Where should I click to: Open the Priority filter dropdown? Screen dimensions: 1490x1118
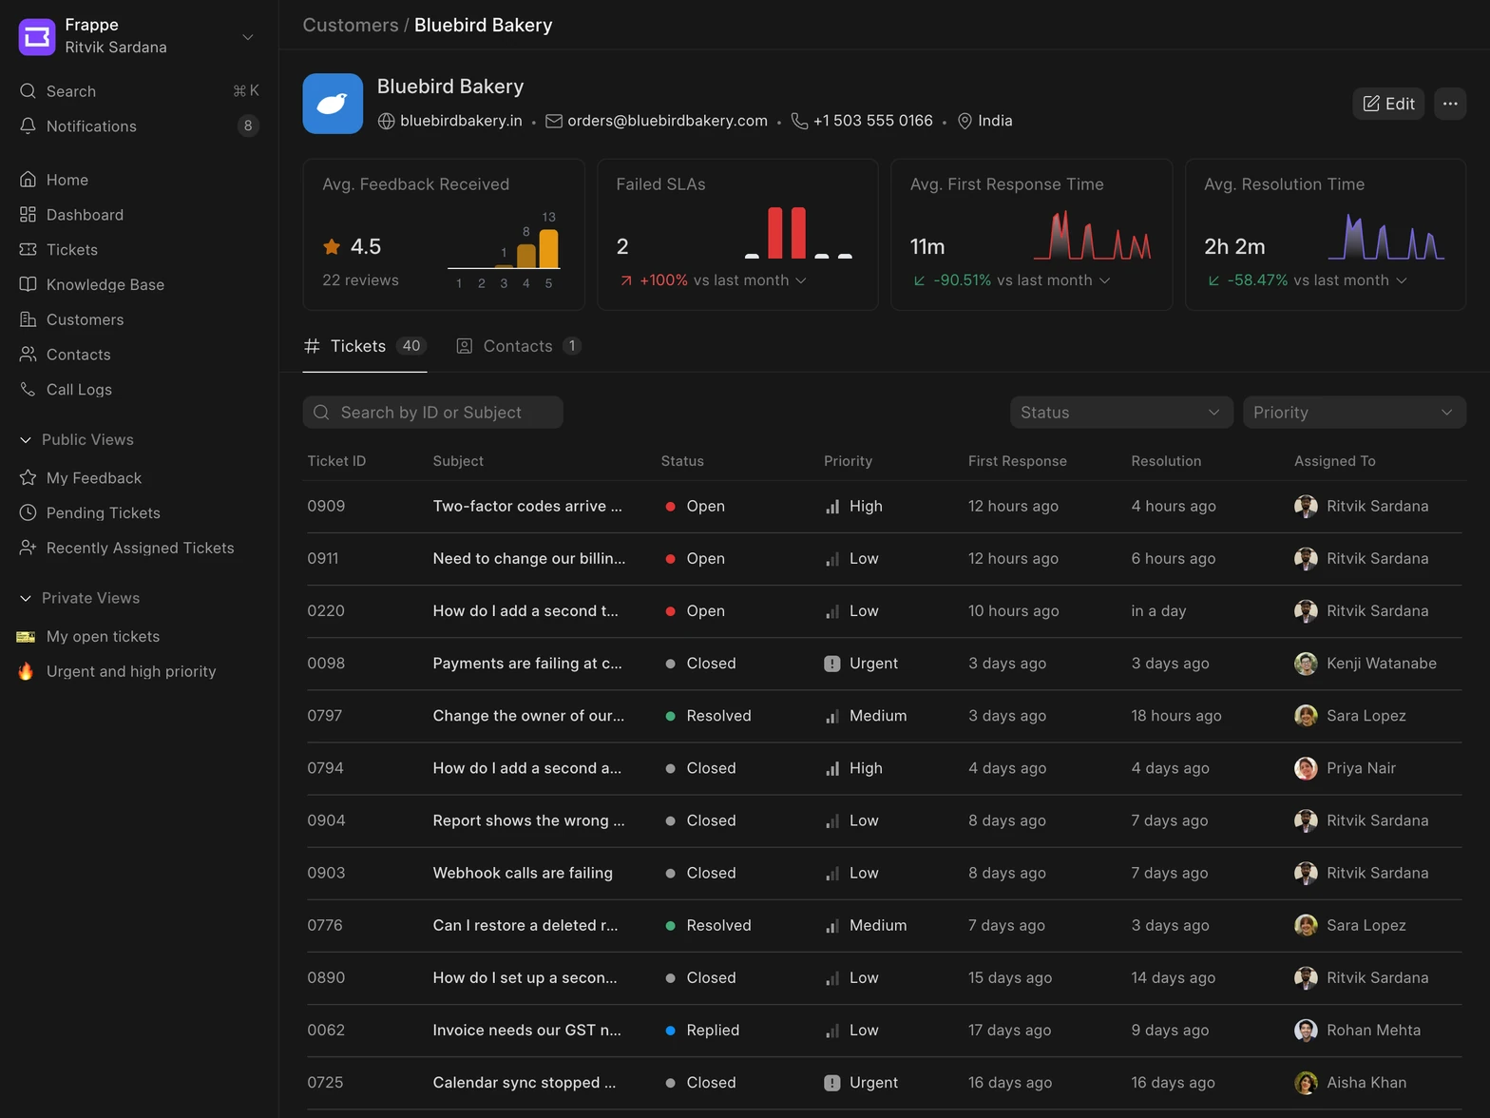click(x=1354, y=413)
